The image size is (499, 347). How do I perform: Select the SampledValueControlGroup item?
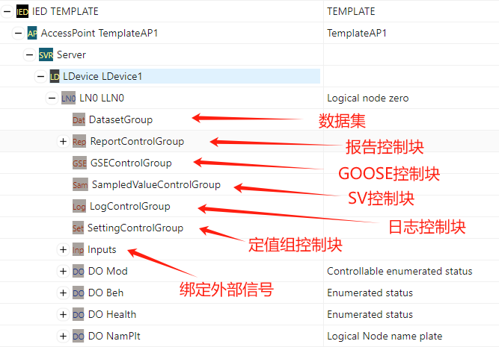point(156,185)
